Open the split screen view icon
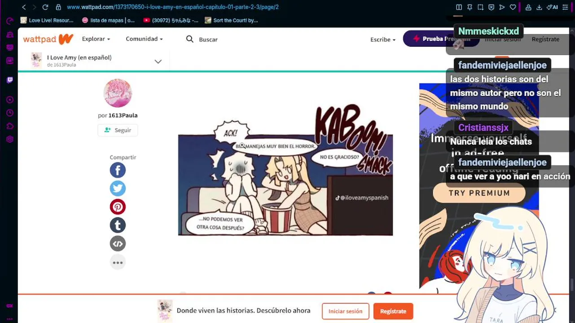 (459, 7)
